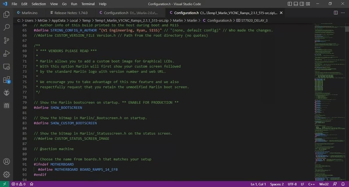Screen dimensions: 349x187
Task: Expand the 'Temp' breadcrumb
Action: click(x=86, y=20)
